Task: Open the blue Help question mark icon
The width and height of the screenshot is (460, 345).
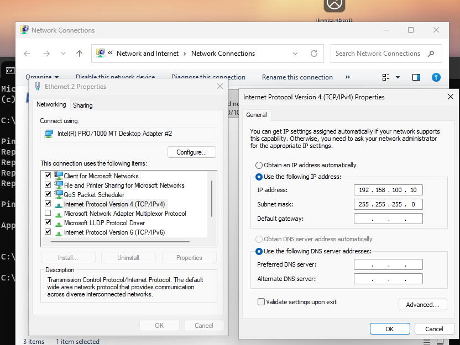Action: pyautogui.click(x=436, y=77)
